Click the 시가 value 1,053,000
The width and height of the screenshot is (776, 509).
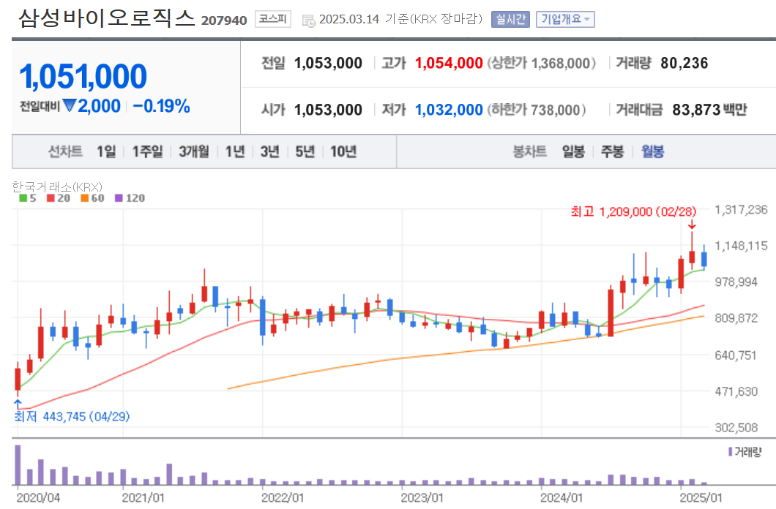[328, 109]
